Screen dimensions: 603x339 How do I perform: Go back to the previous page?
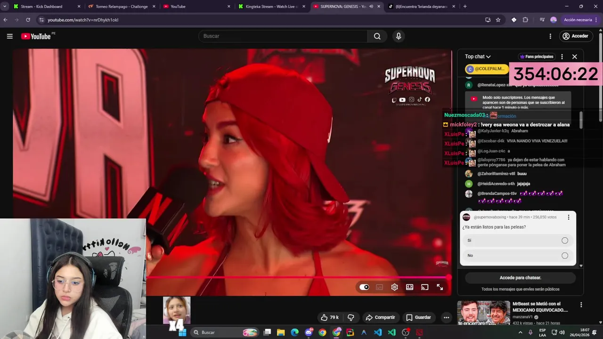pyautogui.click(x=6, y=20)
